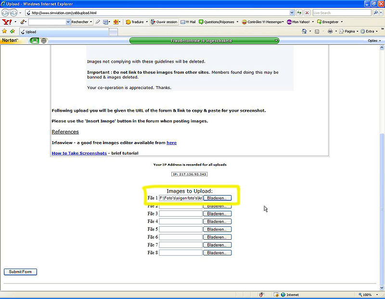This screenshot has height=299, width=385.
Task: Click the Refresh page icon
Action: [x=299, y=13]
